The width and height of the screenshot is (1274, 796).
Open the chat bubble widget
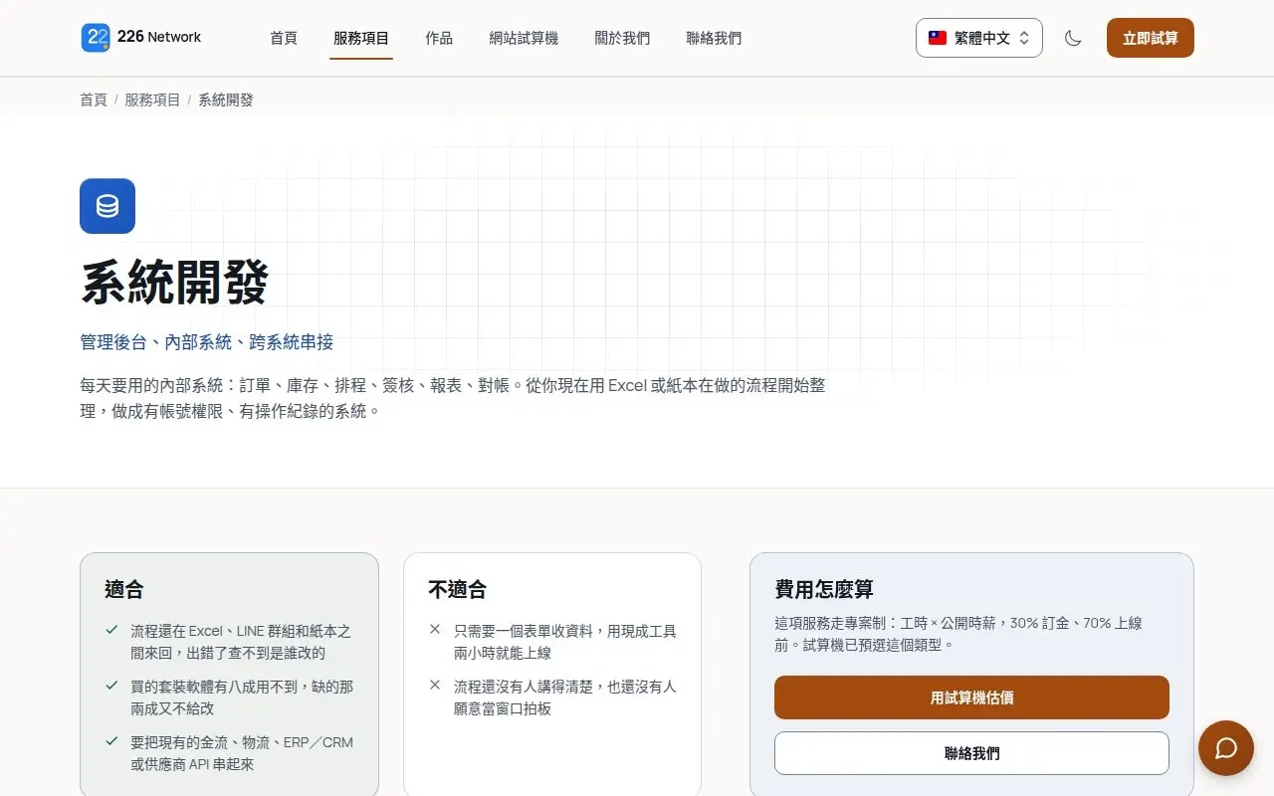pyautogui.click(x=1226, y=748)
